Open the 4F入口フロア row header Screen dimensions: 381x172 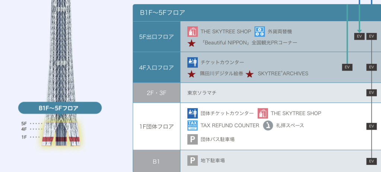pyautogui.click(x=156, y=67)
